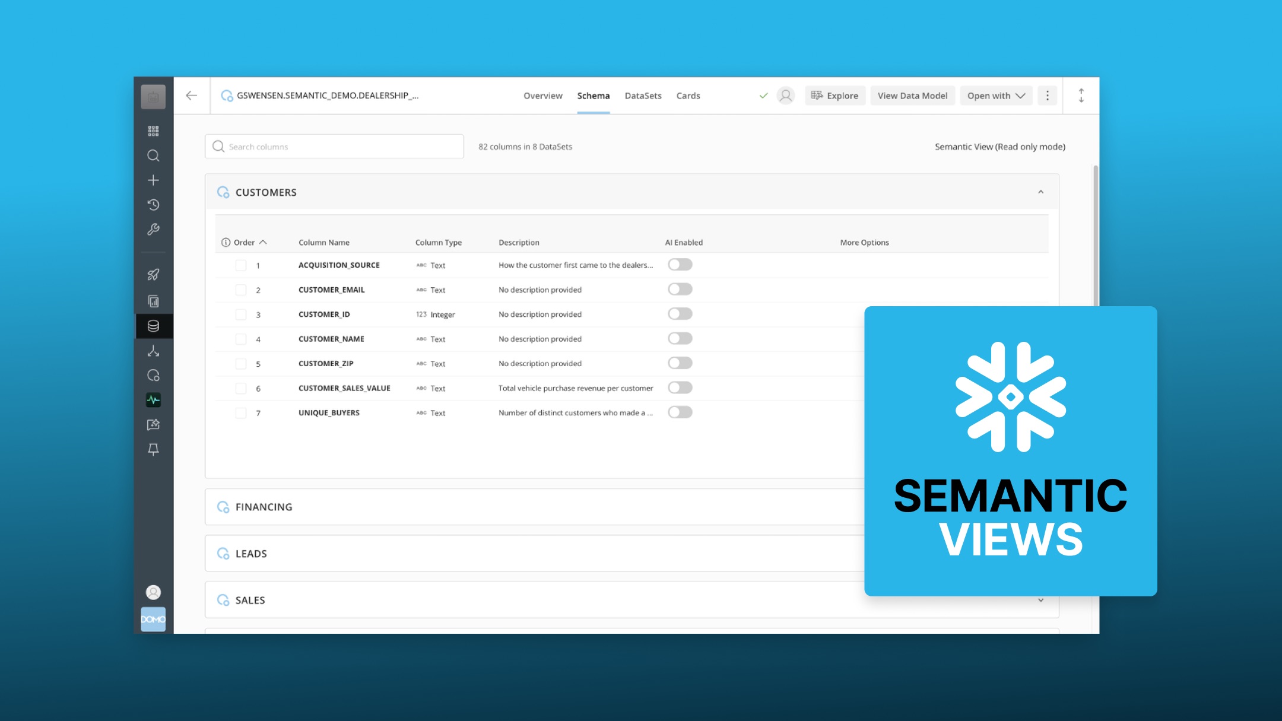1282x721 pixels.
Task: Expand the LEADS dataset section
Action: [x=534, y=554]
